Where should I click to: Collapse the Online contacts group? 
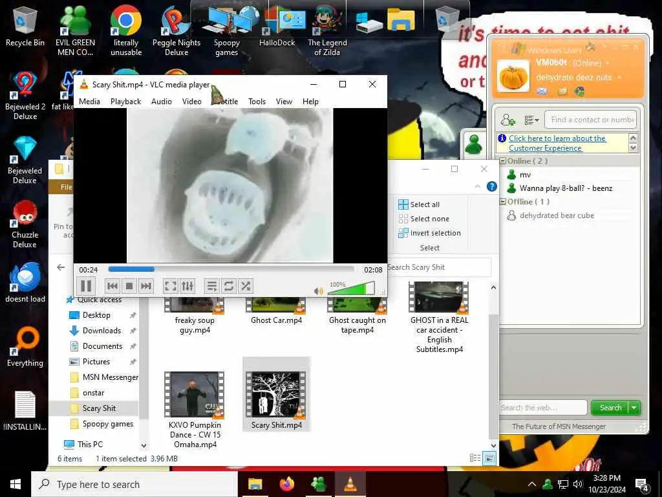click(502, 161)
